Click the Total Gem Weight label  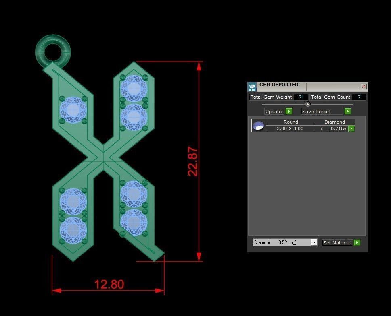271,97
